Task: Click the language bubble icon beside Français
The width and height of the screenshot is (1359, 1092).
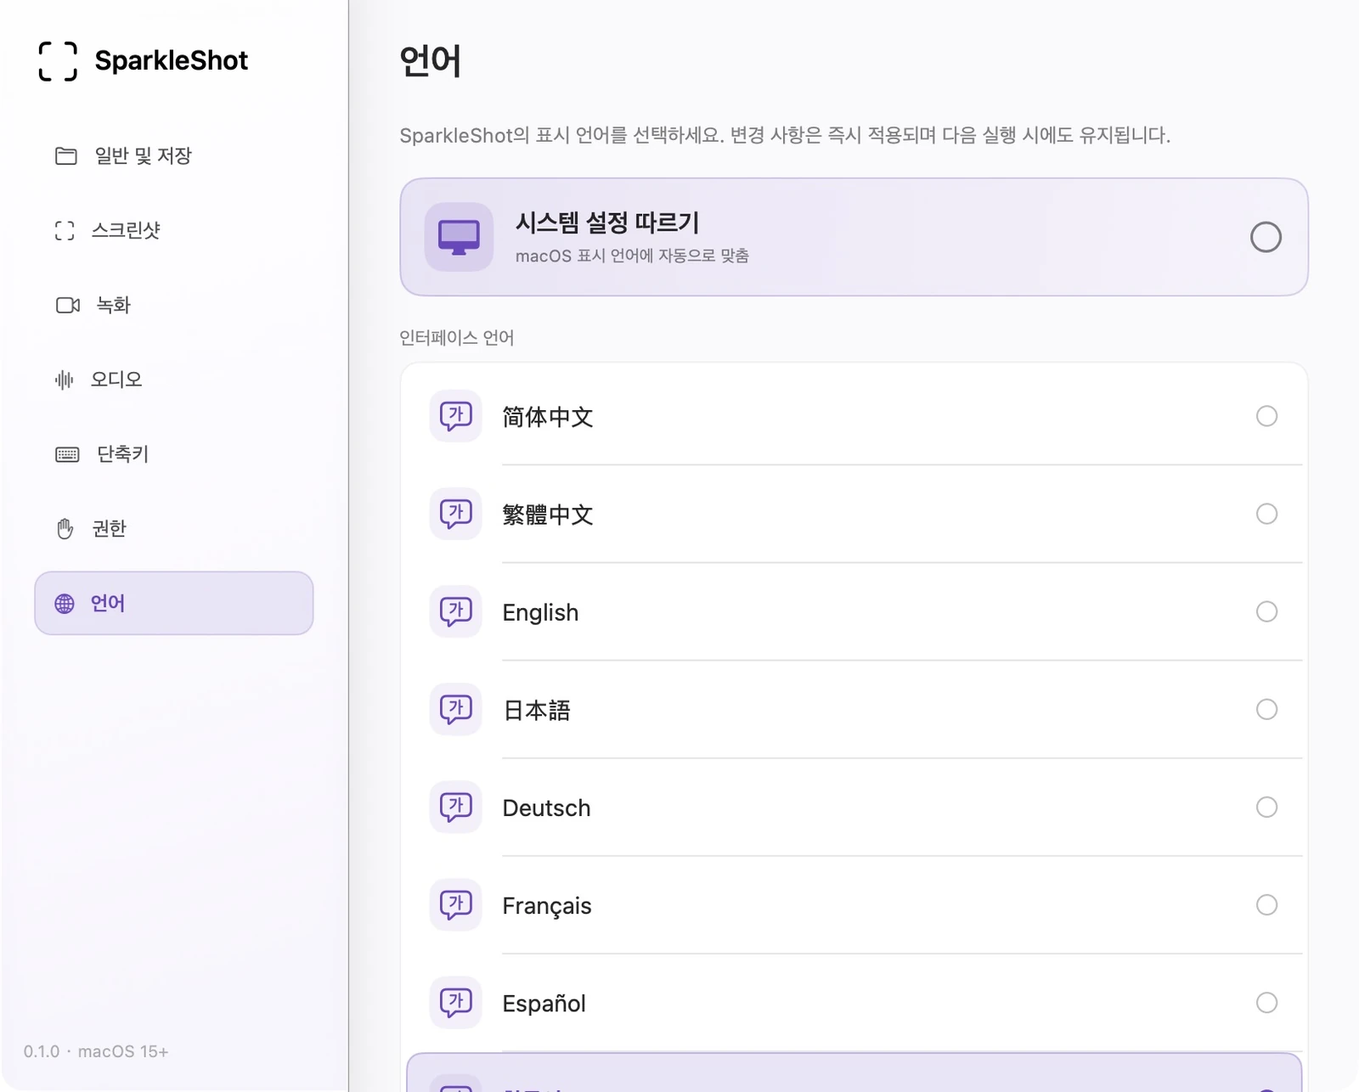Action: [x=456, y=904]
